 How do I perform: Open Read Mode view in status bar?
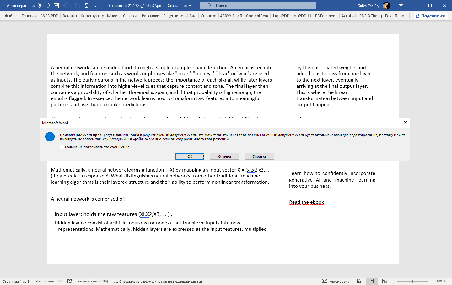359,281
